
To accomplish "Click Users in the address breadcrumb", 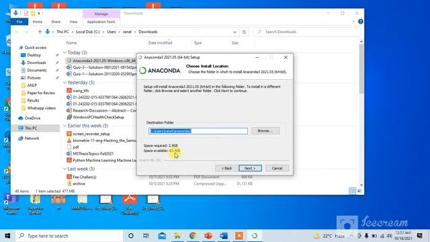I will [x=111, y=32].
